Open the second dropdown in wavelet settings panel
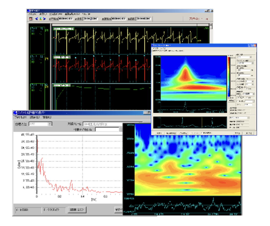The width and height of the screenshot is (270, 226). click(x=245, y=63)
